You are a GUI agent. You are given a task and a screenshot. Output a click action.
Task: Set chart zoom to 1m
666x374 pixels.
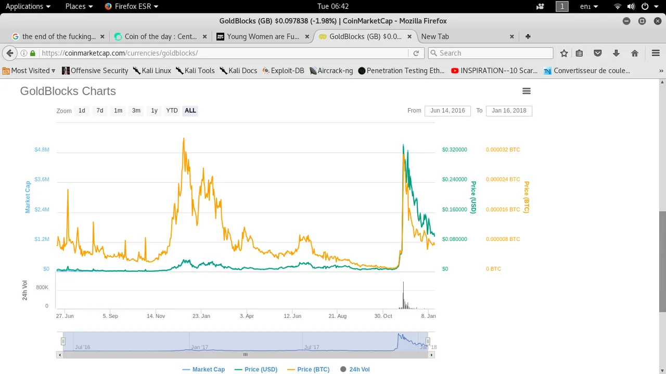(118, 111)
